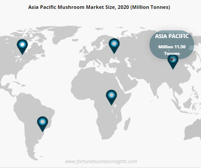Select the South America location pin
Screen dimensions: 201x168
tap(43, 124)
